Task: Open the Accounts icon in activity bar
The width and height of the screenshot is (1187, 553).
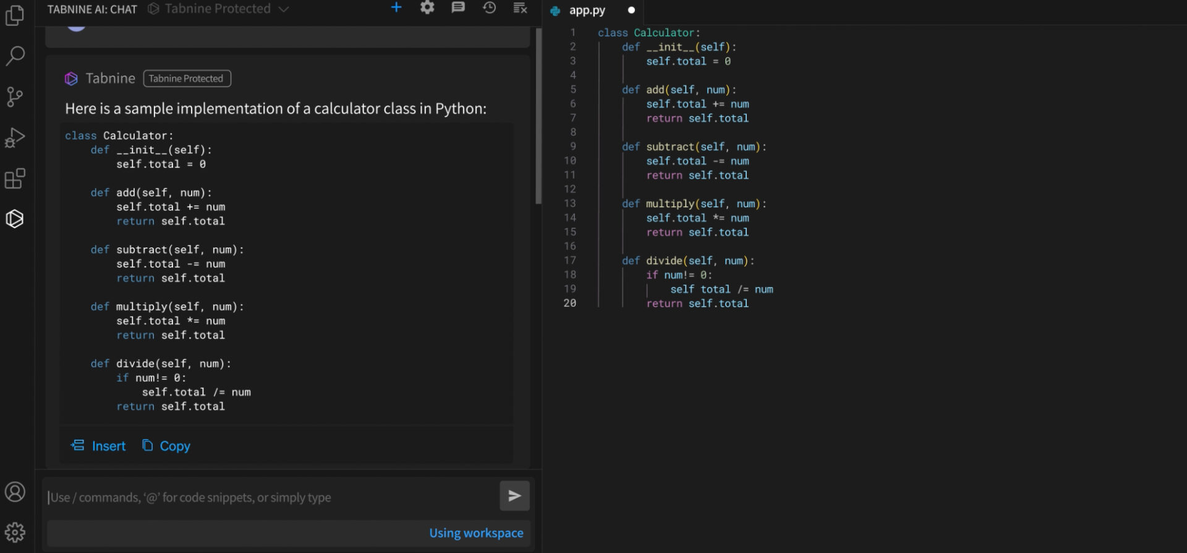Action: [x=15, y=492]
